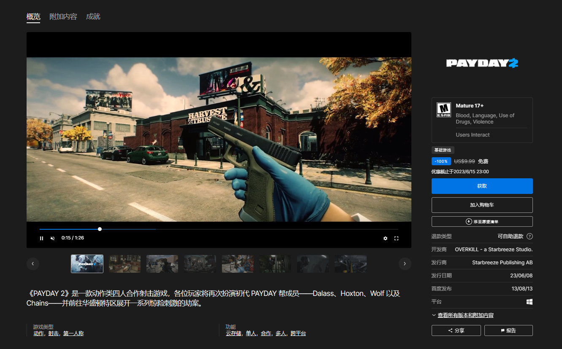Click the PAYDAY 2 logo
This screenshot has width=562, height=349.
[x=482, y=63]
